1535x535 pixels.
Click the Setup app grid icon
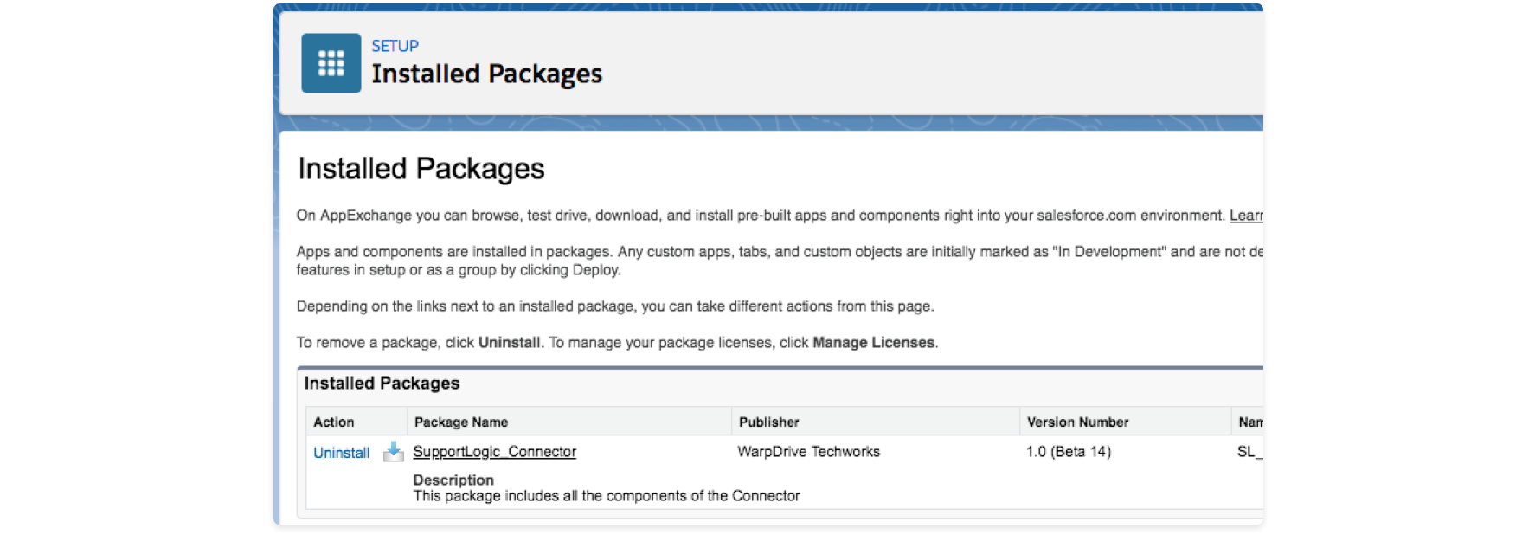tap(331, 63)
